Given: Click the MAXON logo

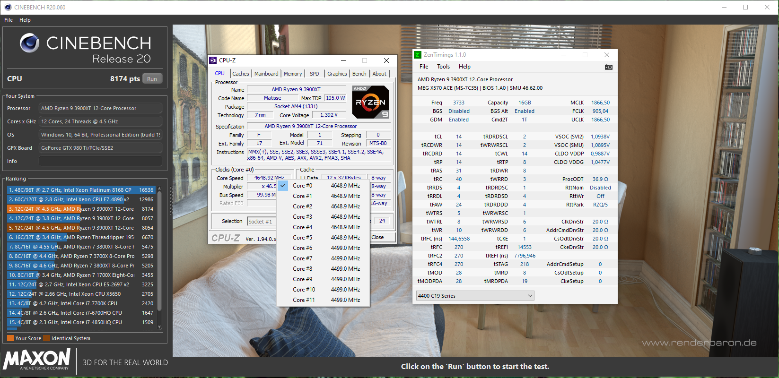Looking at the screenshot, I should click(x=37, y=360).
